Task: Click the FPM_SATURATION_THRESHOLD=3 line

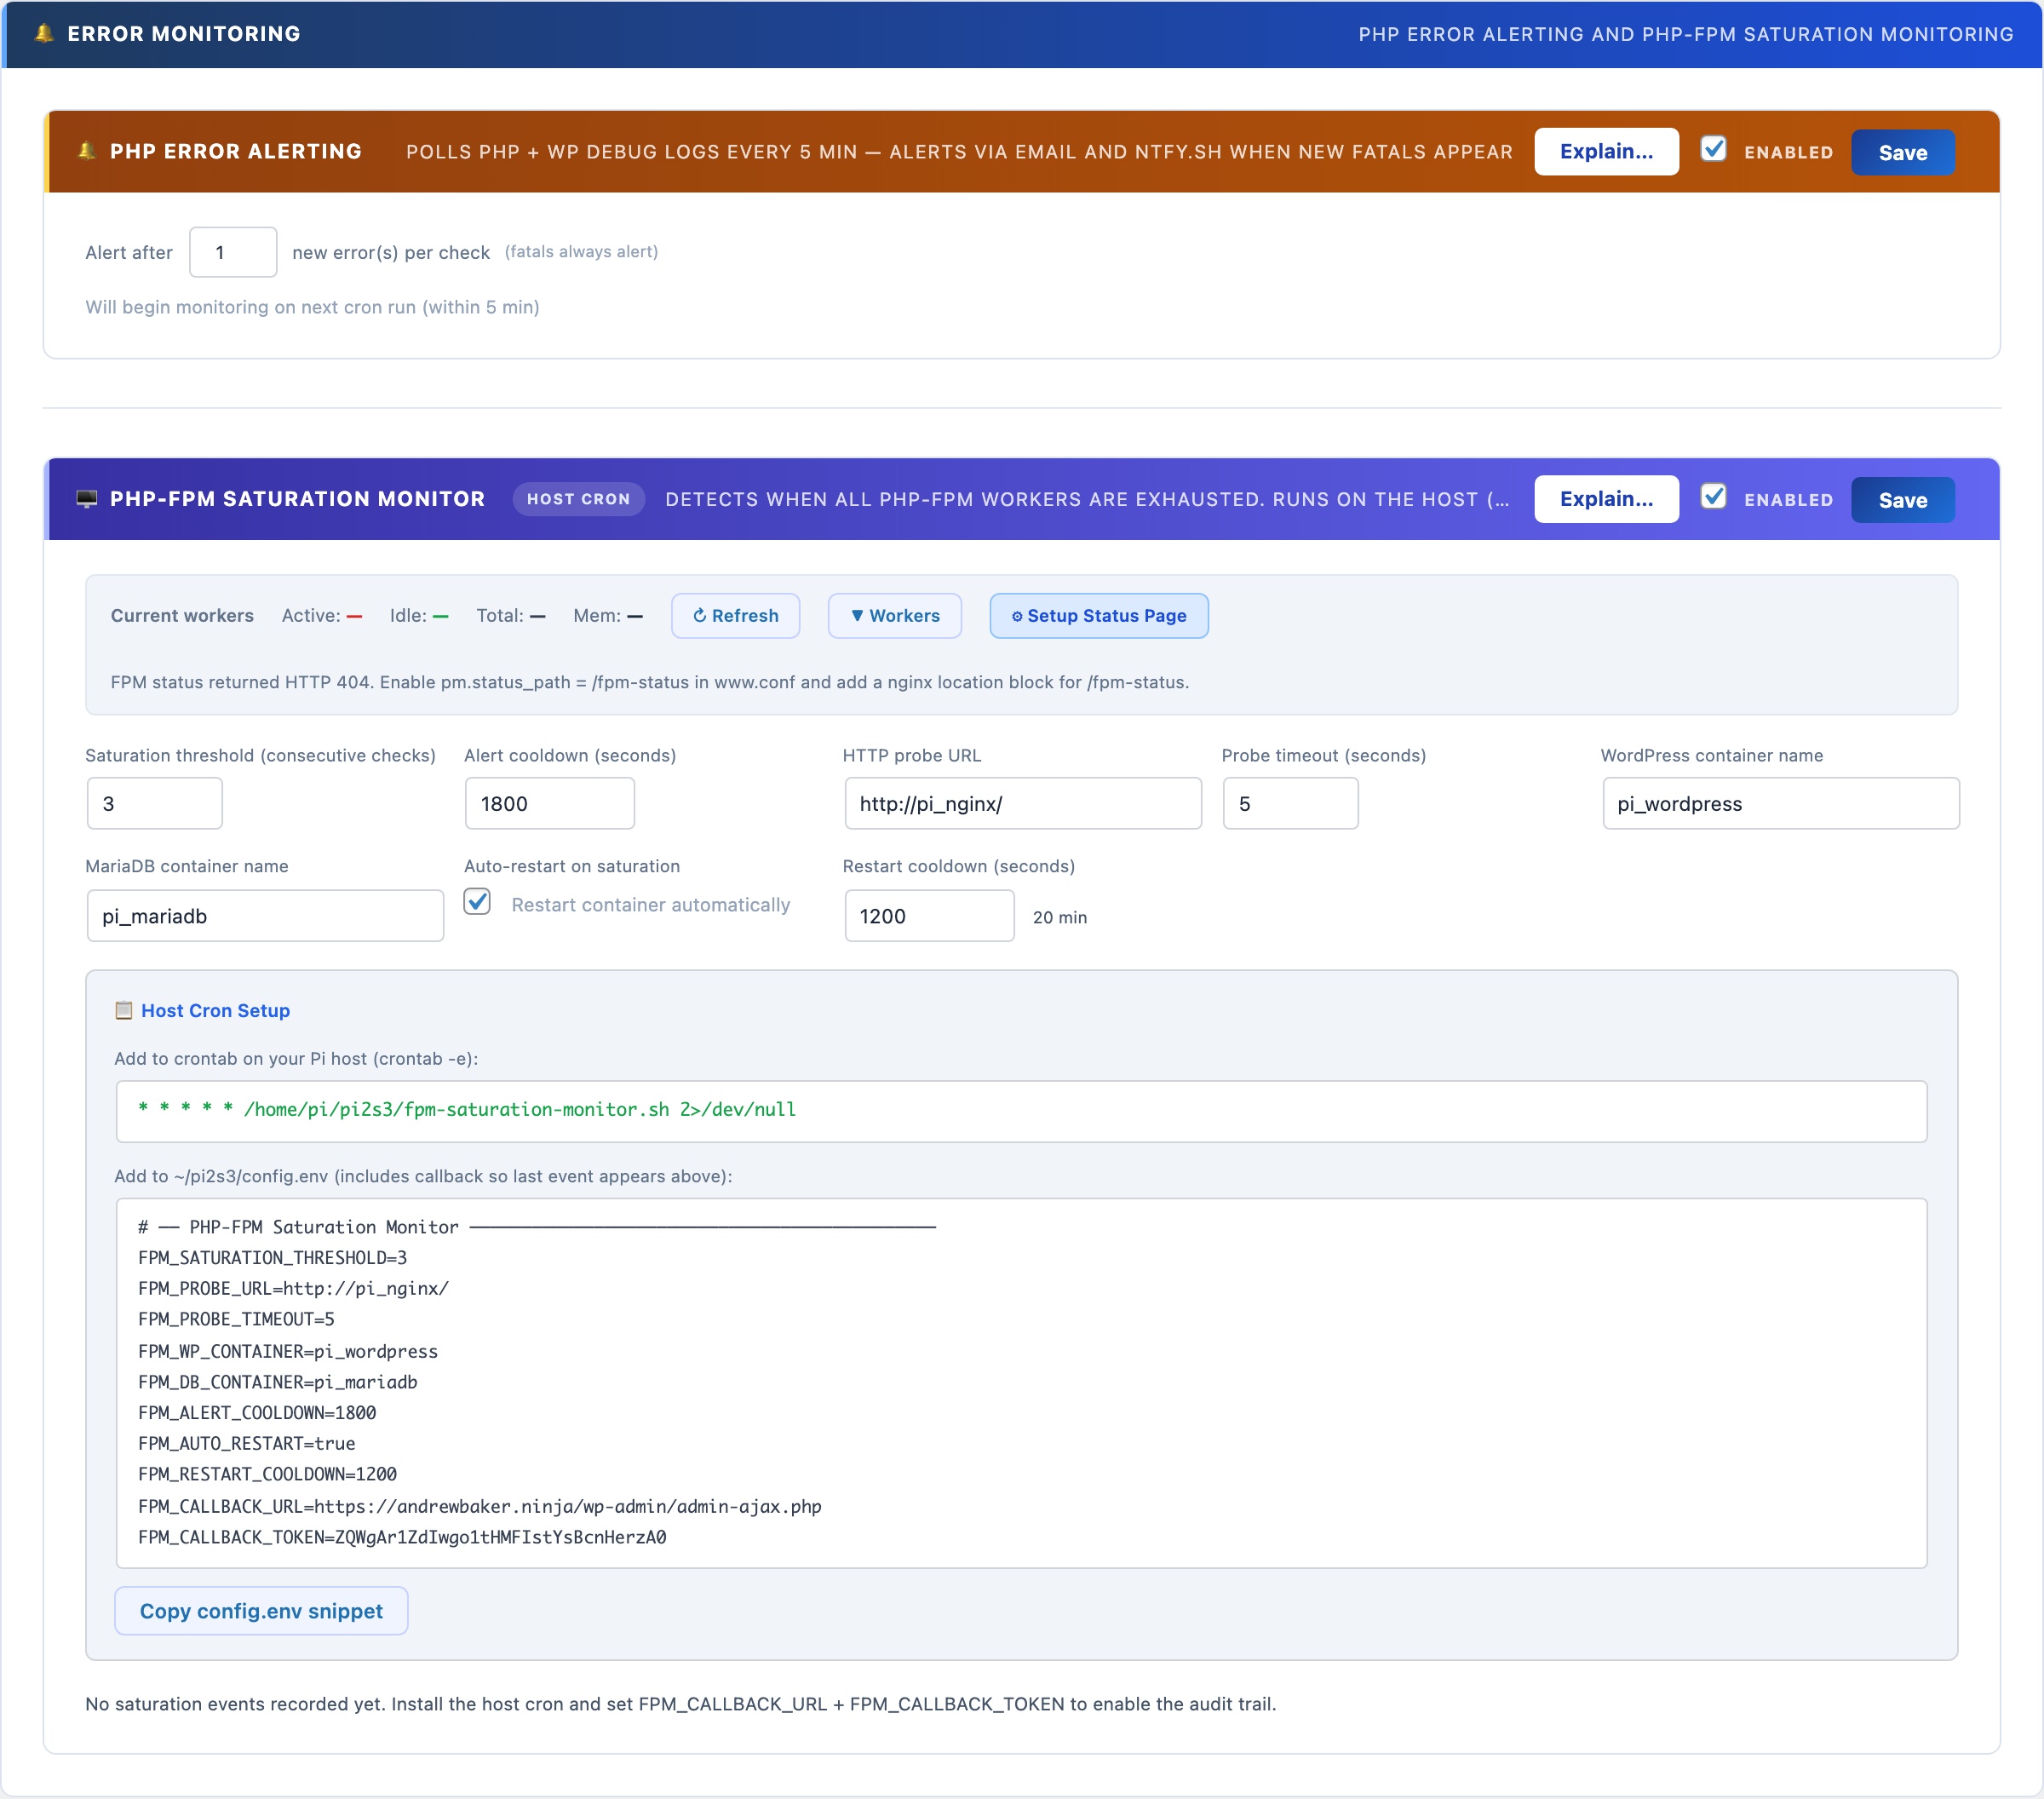Action: coord(272,1258)
